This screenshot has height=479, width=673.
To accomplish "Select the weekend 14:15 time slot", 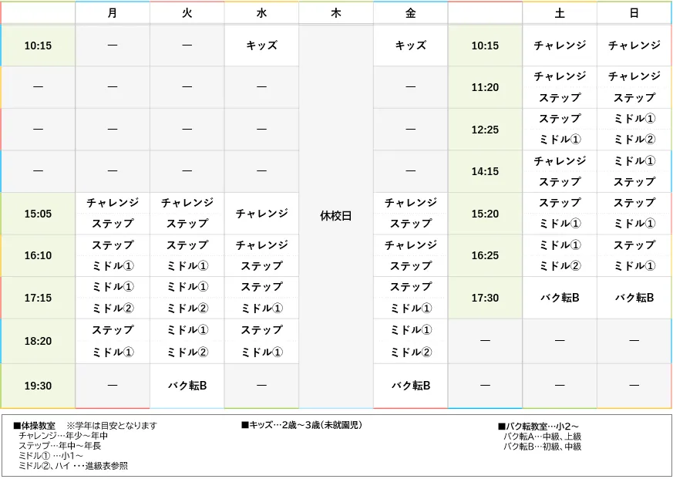I will point(485,171).
